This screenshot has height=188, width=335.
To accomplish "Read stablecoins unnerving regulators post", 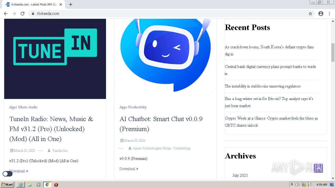I will 263,86.
